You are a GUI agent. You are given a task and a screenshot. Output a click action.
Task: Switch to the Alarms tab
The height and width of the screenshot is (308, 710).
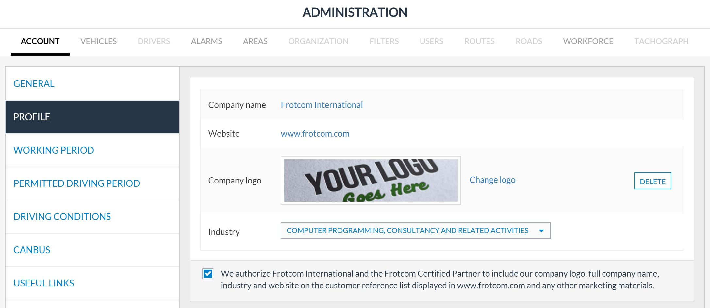point(206,41)
